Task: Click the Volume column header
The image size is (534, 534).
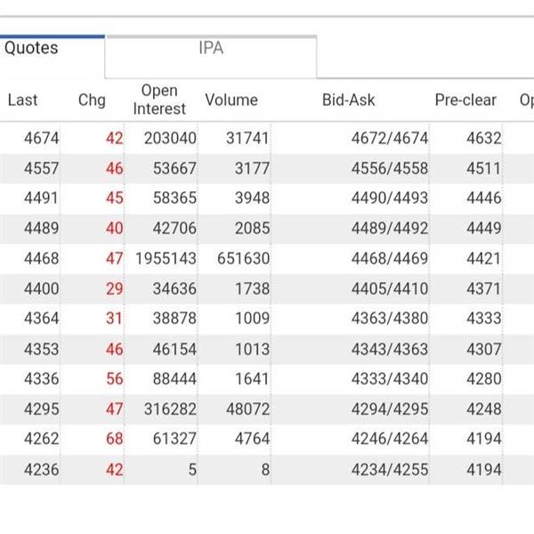Action: pyautogui.click(x=231, y=100)
